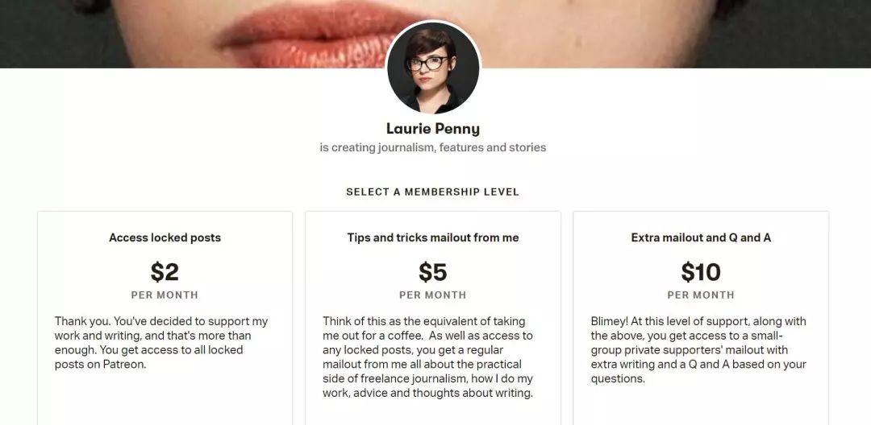Click the small-group mailout description of the $10 tier

698,350
